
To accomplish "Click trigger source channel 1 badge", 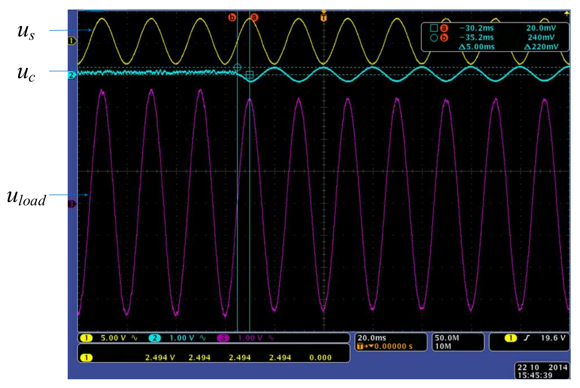I will coord(511,338).
